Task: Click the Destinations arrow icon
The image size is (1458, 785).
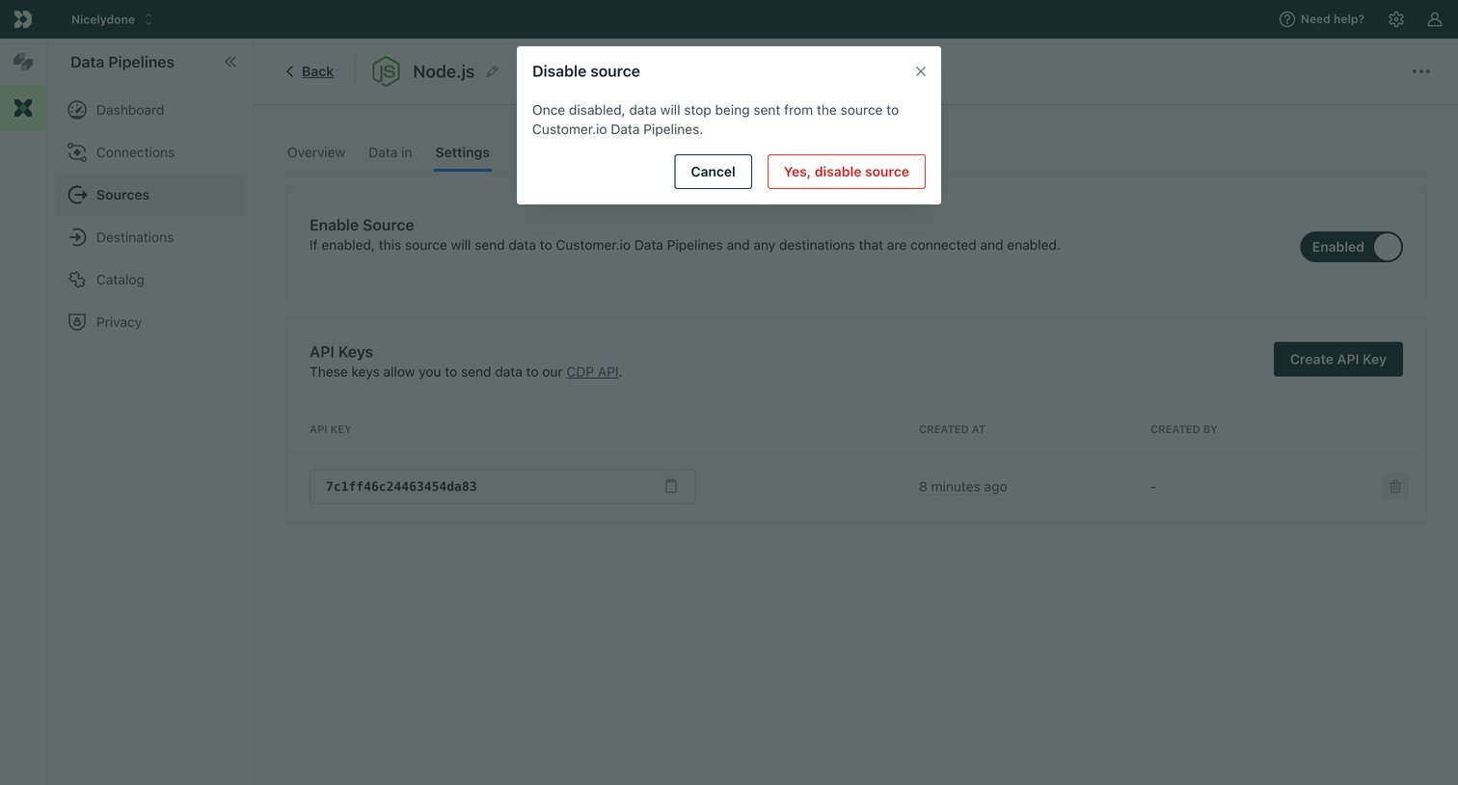Action: pyautogui.click(x=77, y=237)
